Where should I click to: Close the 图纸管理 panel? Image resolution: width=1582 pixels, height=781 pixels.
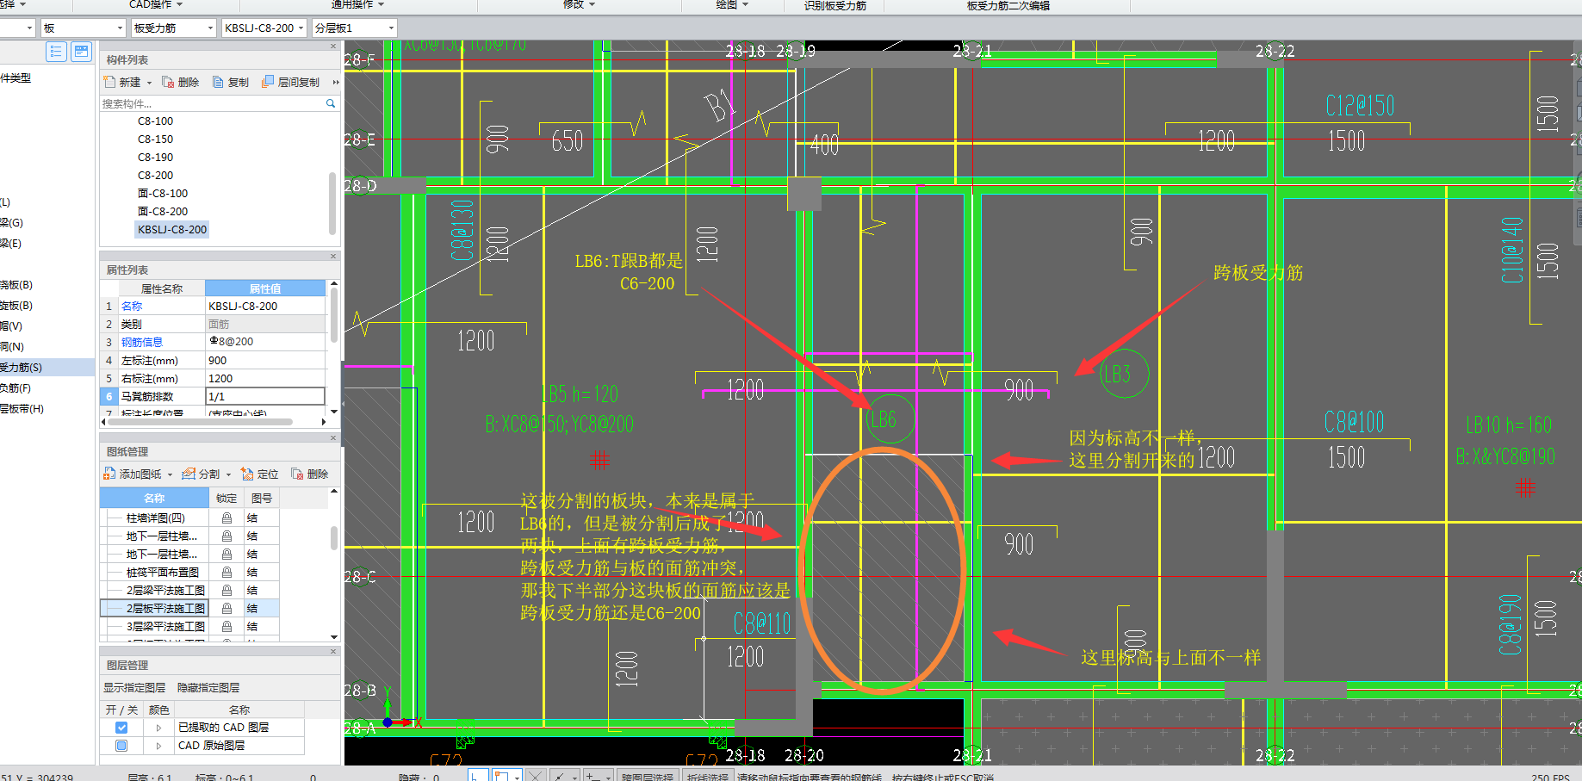(x=333, y=437)
